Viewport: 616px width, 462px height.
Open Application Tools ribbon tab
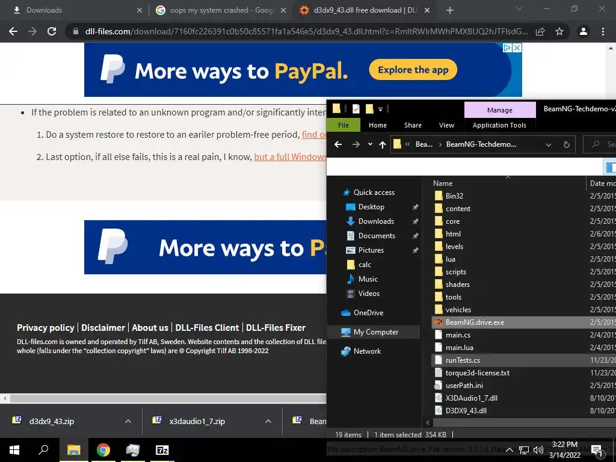point(499,125)
